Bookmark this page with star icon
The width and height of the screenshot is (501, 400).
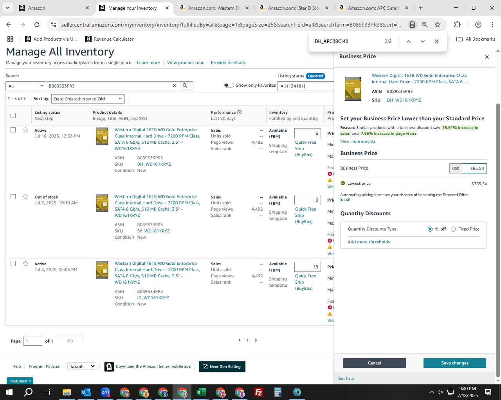(x=438, y=25)
